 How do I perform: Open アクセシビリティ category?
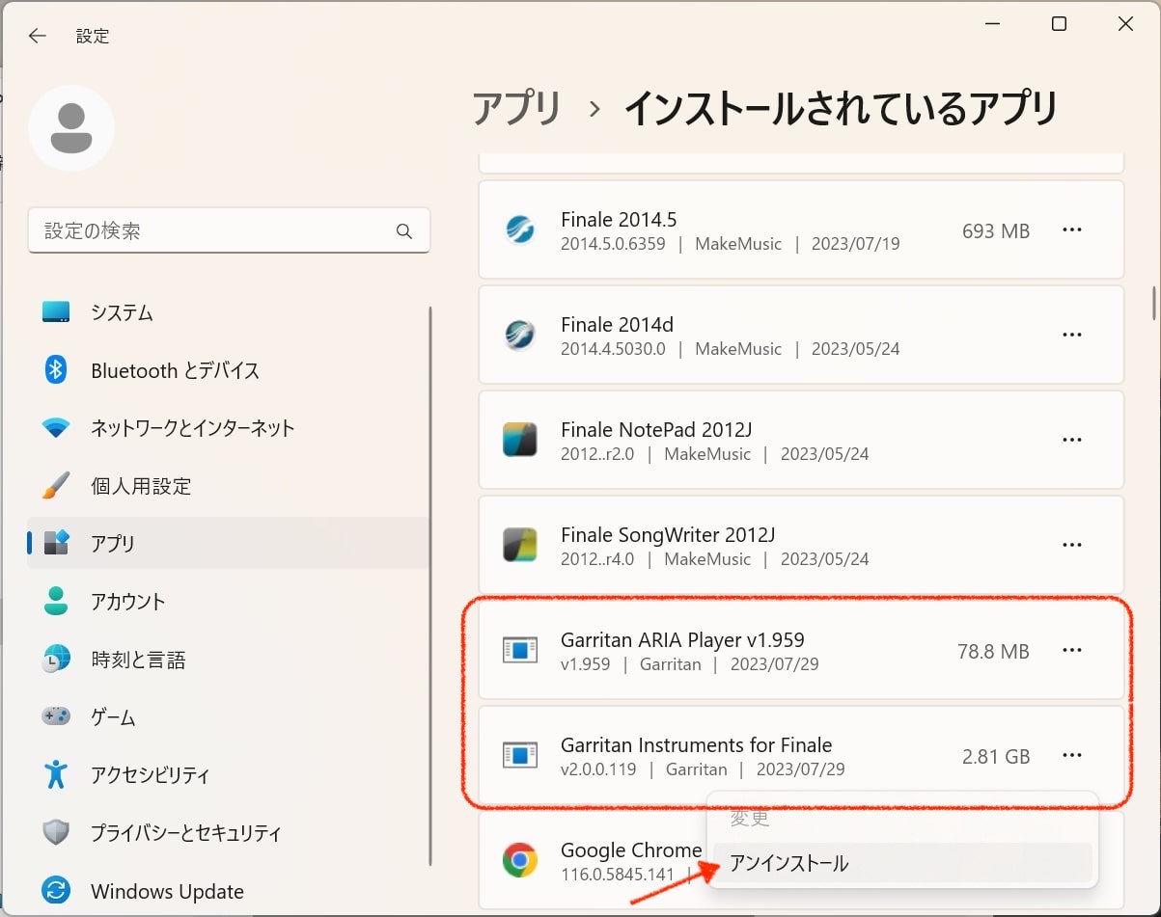229,774
